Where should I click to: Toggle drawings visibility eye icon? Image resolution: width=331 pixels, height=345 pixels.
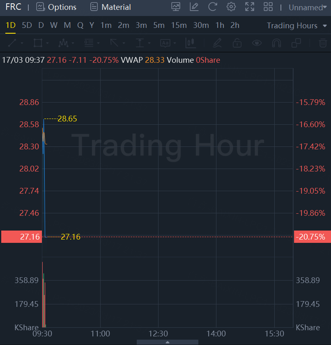(x=257, y=43)
